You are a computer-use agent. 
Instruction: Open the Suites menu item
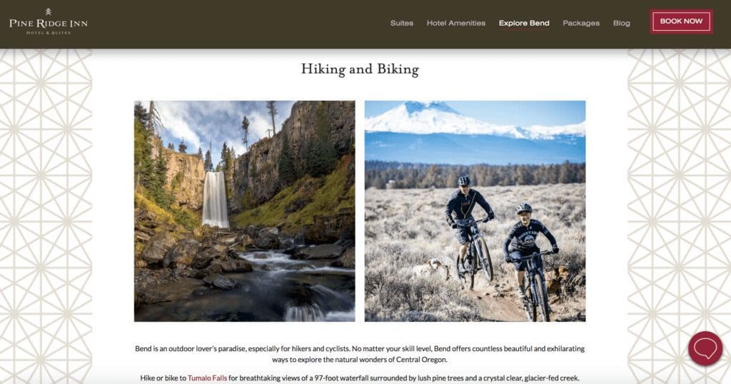(x=402, y=23)
